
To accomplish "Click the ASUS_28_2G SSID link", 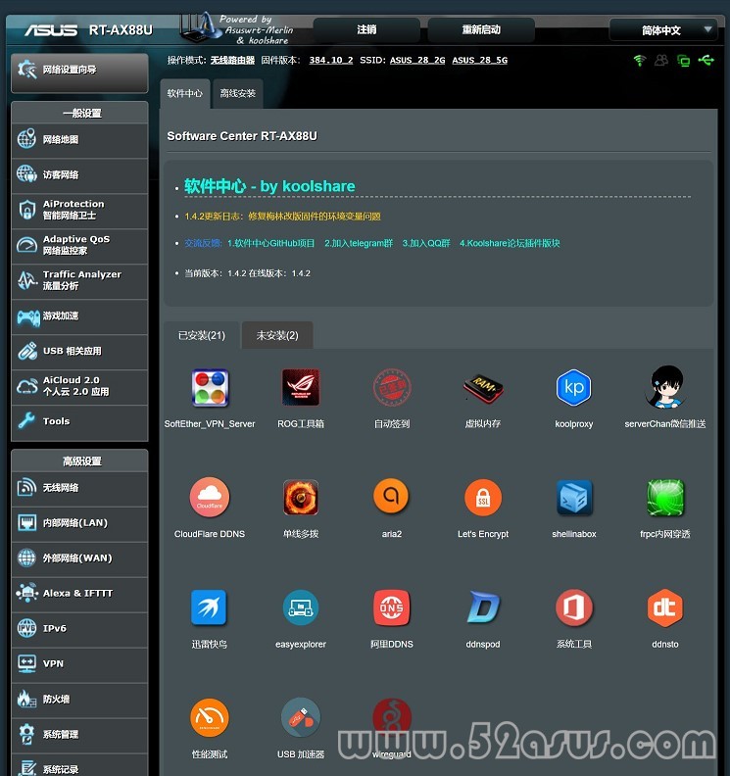I will 417,61.
